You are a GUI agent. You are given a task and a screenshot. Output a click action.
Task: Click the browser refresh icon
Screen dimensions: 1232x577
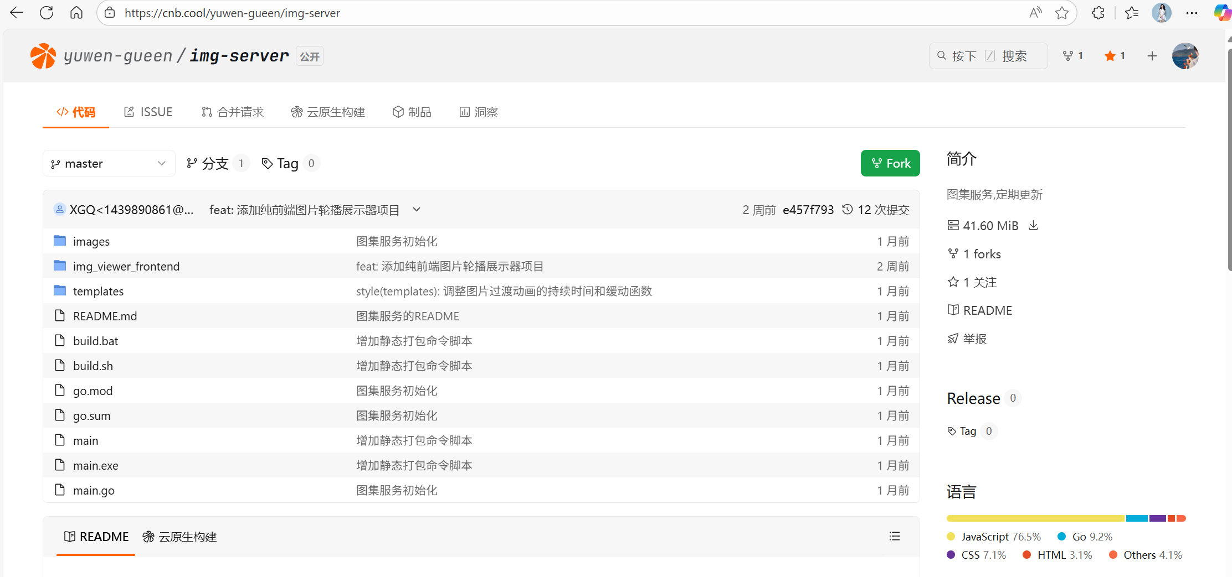pos(47,13)
